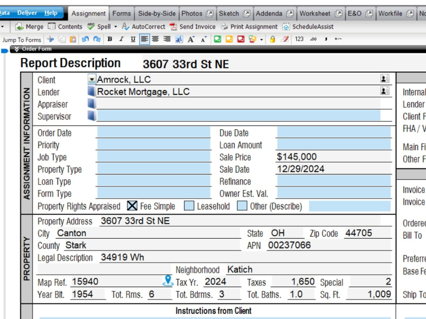Viewport: 426px width, 319px height.
Task: Click contact card icon in Lender row
Action: click(x=384, y=91)
